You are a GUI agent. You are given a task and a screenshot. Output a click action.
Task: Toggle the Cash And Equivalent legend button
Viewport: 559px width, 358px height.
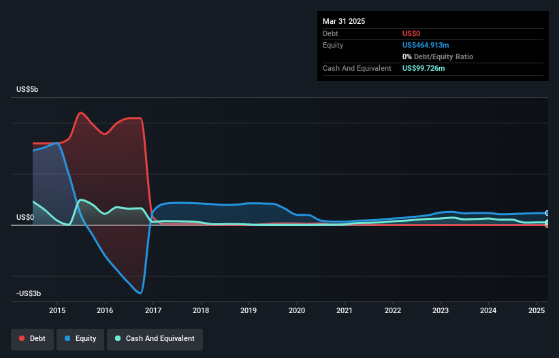click(155, 339)
